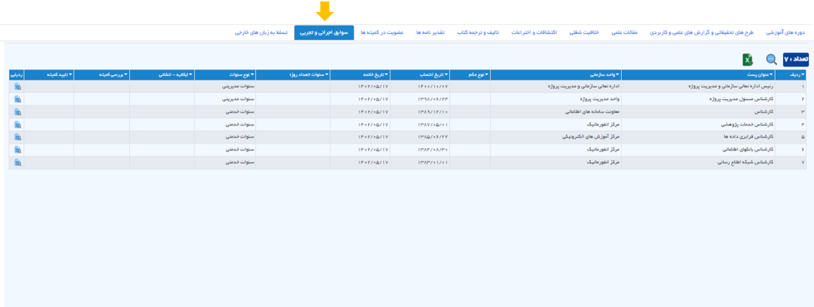The width and height of the screenshot is (814, 307).
Task: Open the واحد سازمانی column filter arrow
Action: tap(617, 74)
